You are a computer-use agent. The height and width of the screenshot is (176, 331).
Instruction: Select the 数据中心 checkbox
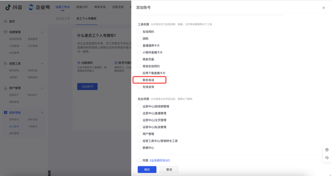(x=139, y=148)
